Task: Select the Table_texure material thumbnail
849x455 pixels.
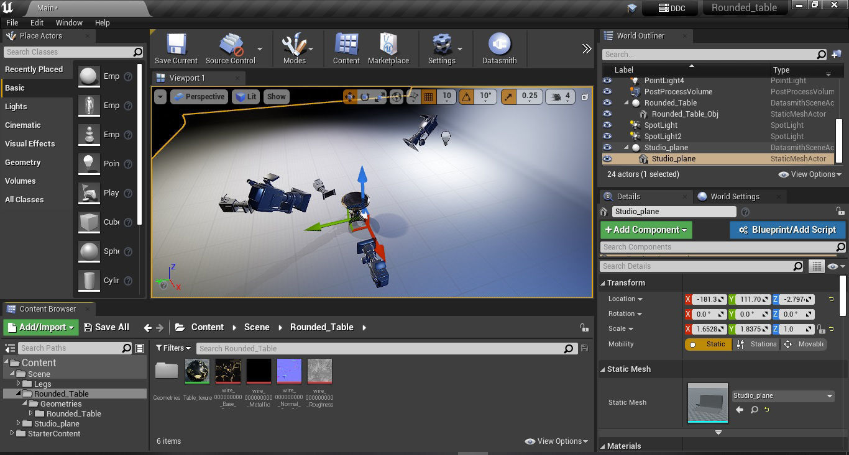Action: 197,371
